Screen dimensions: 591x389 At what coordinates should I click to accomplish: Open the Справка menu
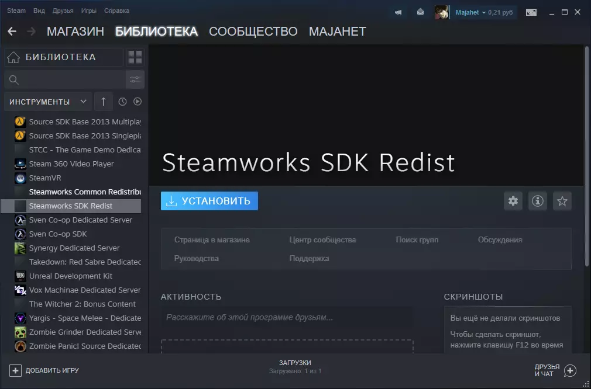point(116,11)
